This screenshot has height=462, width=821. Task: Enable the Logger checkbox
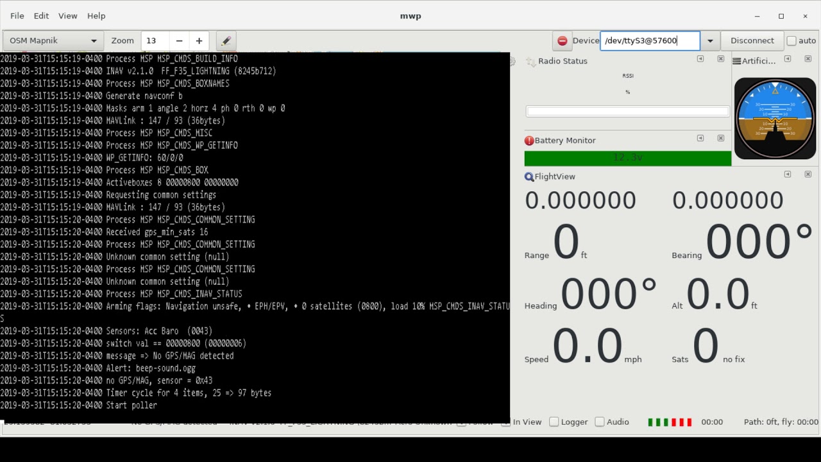tap(568, 422)
